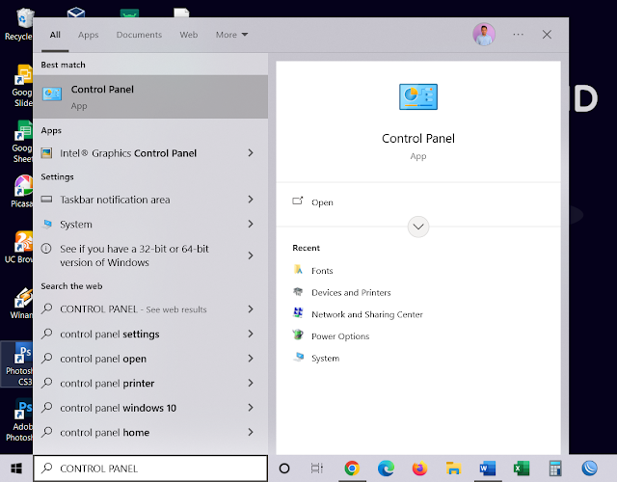Open Task View on the taskbar

tap(317, 469)
